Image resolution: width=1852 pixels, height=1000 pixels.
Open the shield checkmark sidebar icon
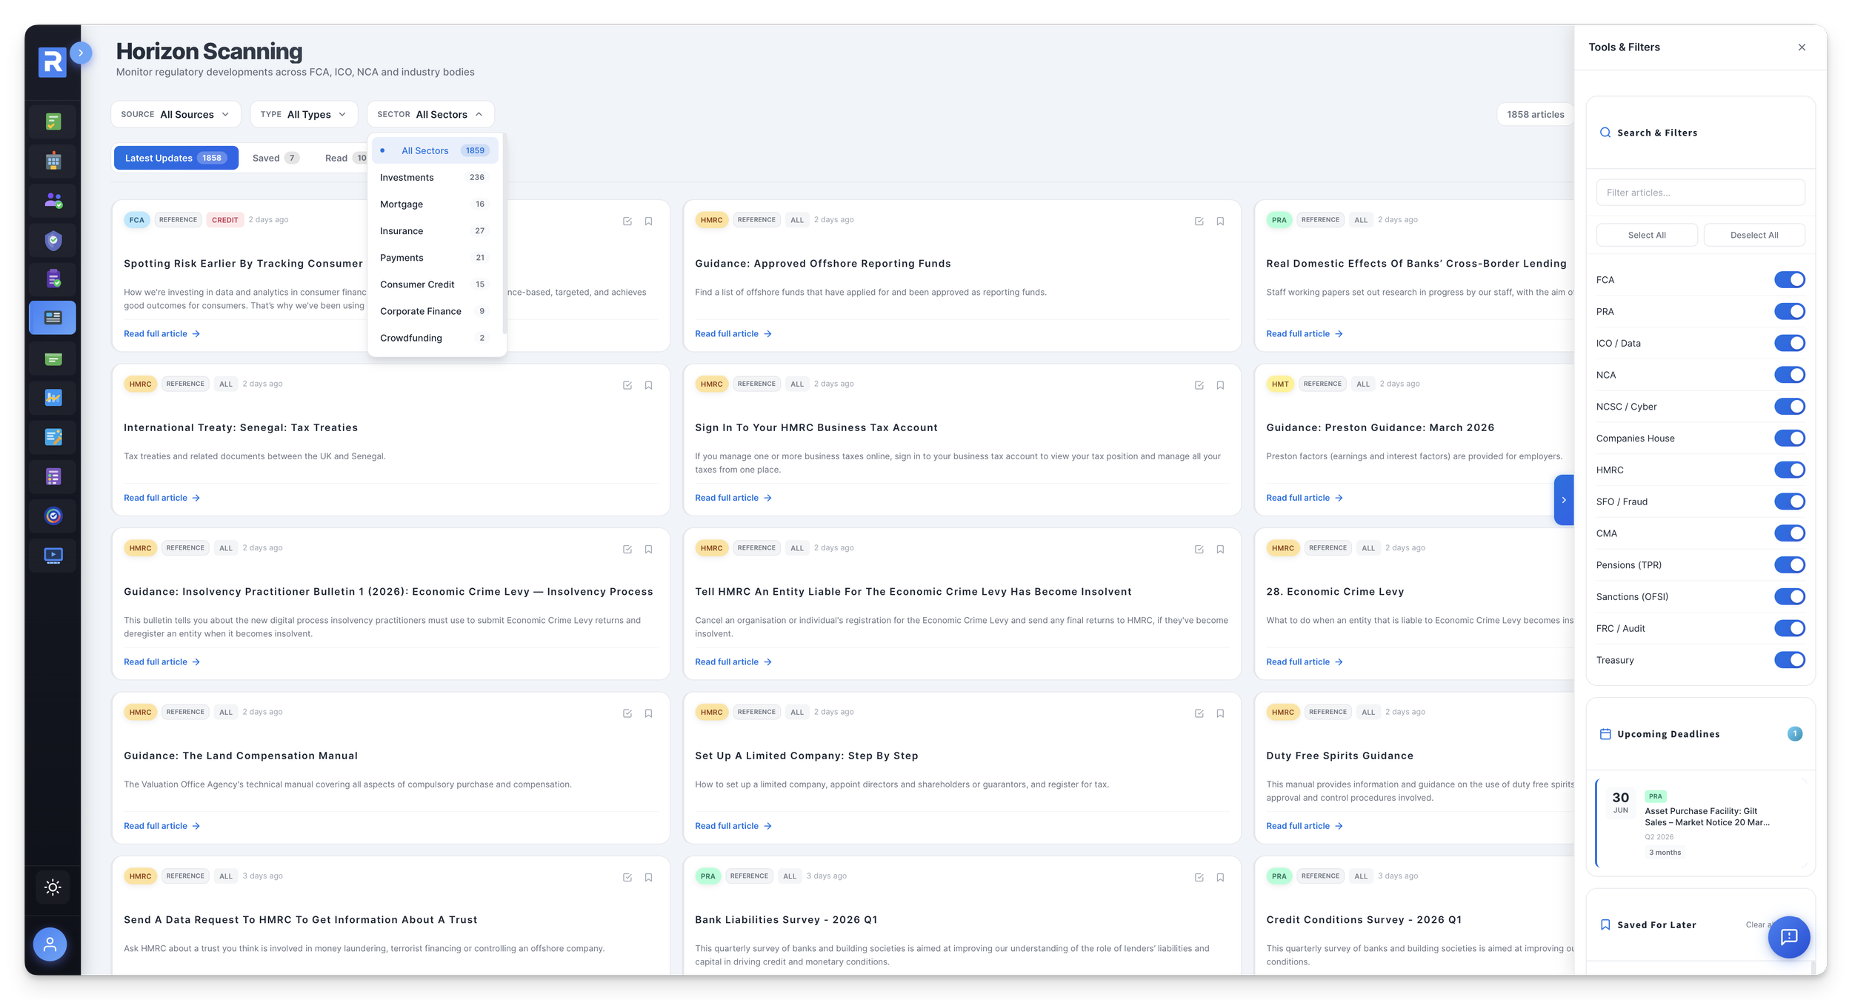tap(53, 240)
